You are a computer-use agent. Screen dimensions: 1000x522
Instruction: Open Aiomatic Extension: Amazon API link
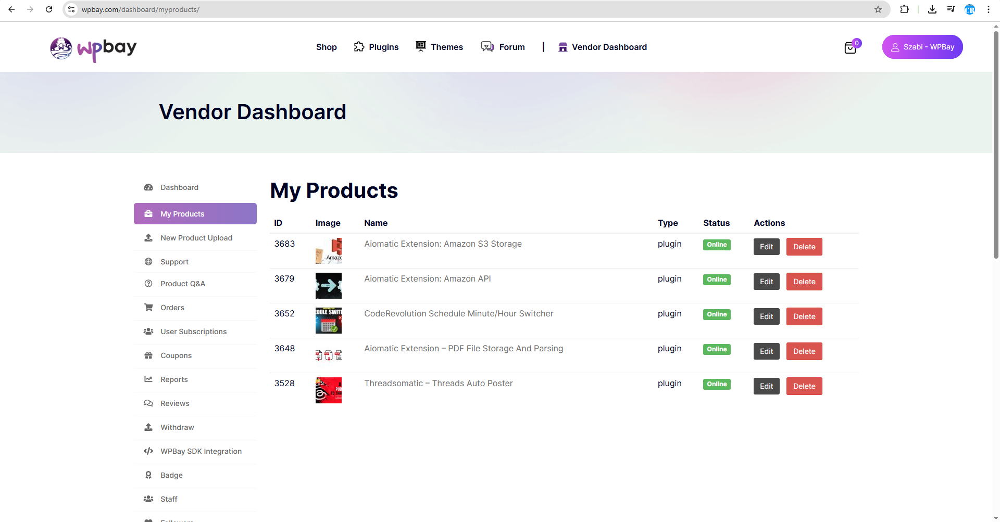click(428, 278)
